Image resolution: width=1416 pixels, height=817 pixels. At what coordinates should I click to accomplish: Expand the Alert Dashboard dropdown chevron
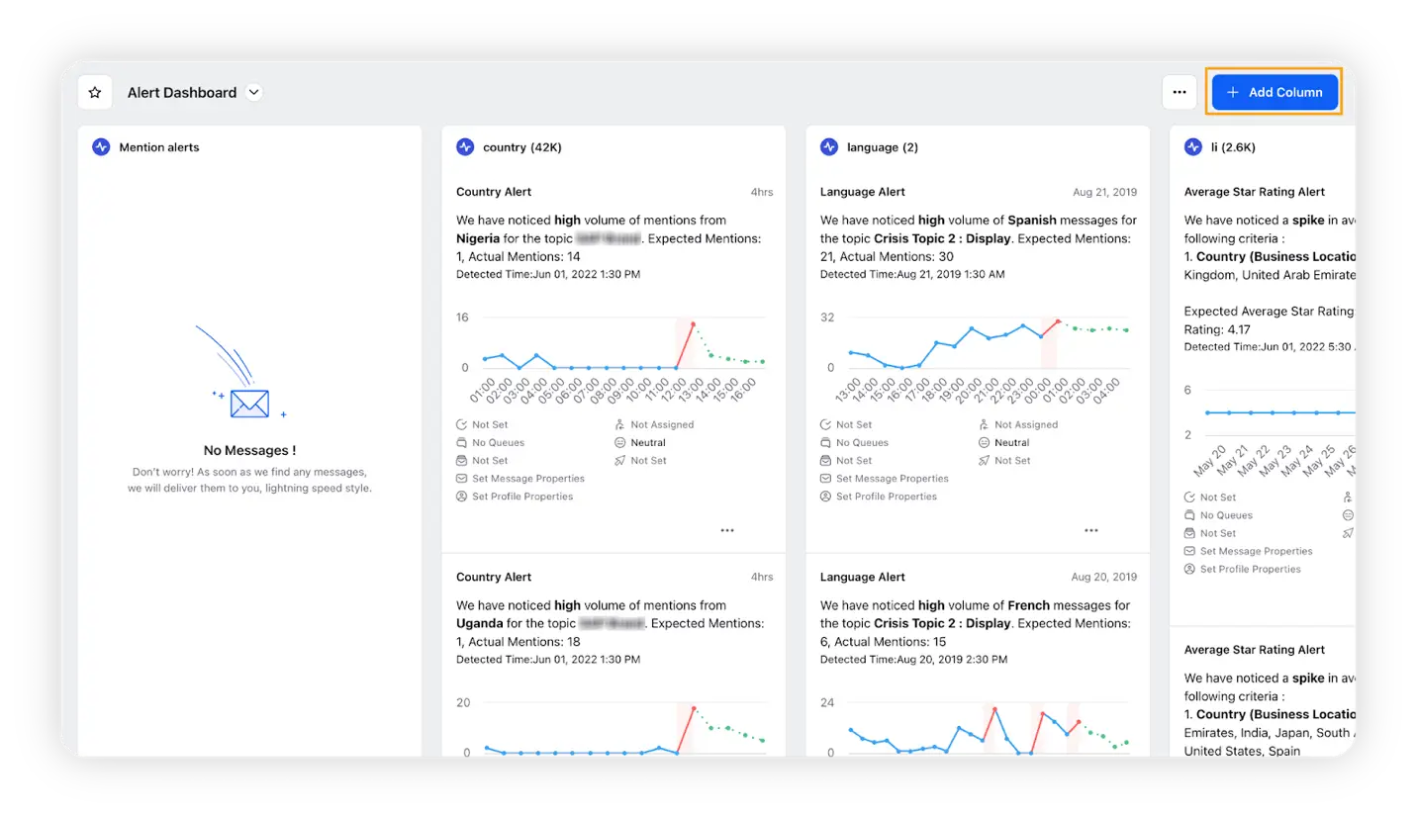253,92
